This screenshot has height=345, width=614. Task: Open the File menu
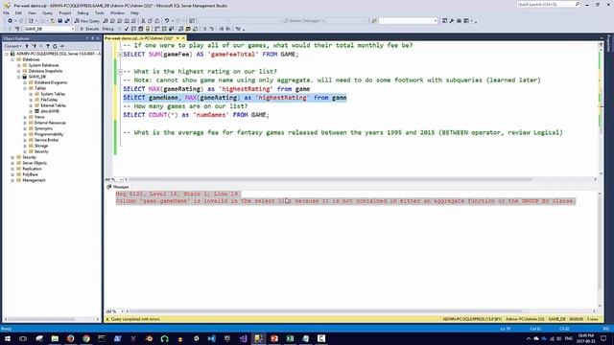(x=6, y=12)
